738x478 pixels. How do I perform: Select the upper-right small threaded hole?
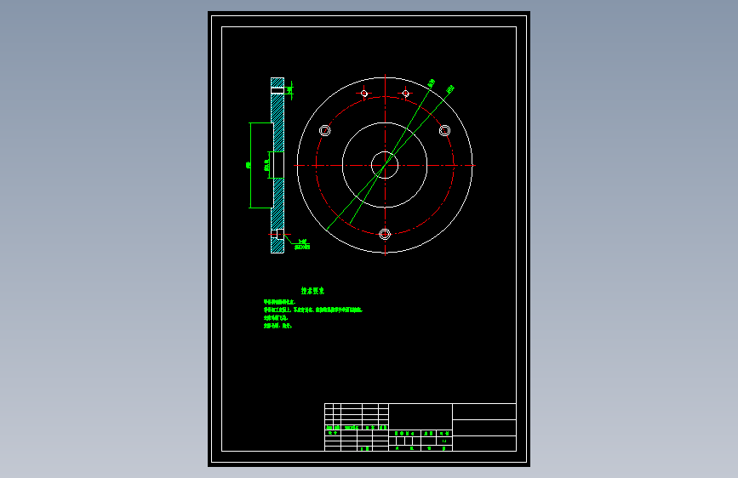[x=406, y=94]
